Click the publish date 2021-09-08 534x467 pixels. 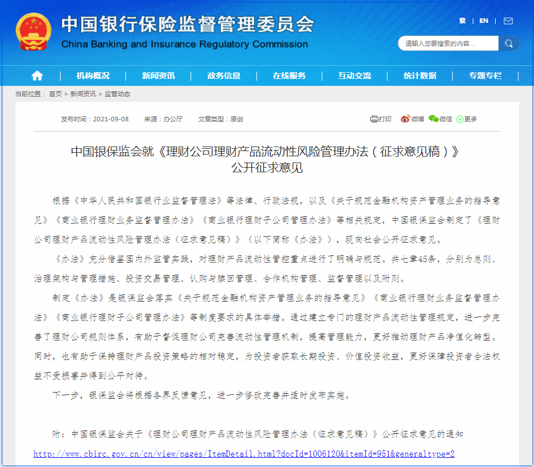coord(110,119)
